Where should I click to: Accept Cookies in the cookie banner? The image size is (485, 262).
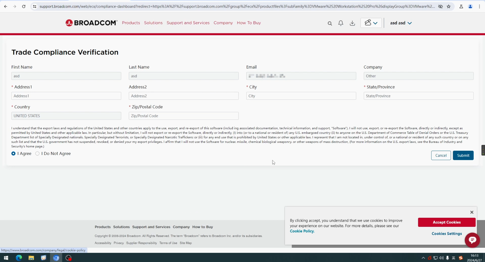[x=447, y=222]
